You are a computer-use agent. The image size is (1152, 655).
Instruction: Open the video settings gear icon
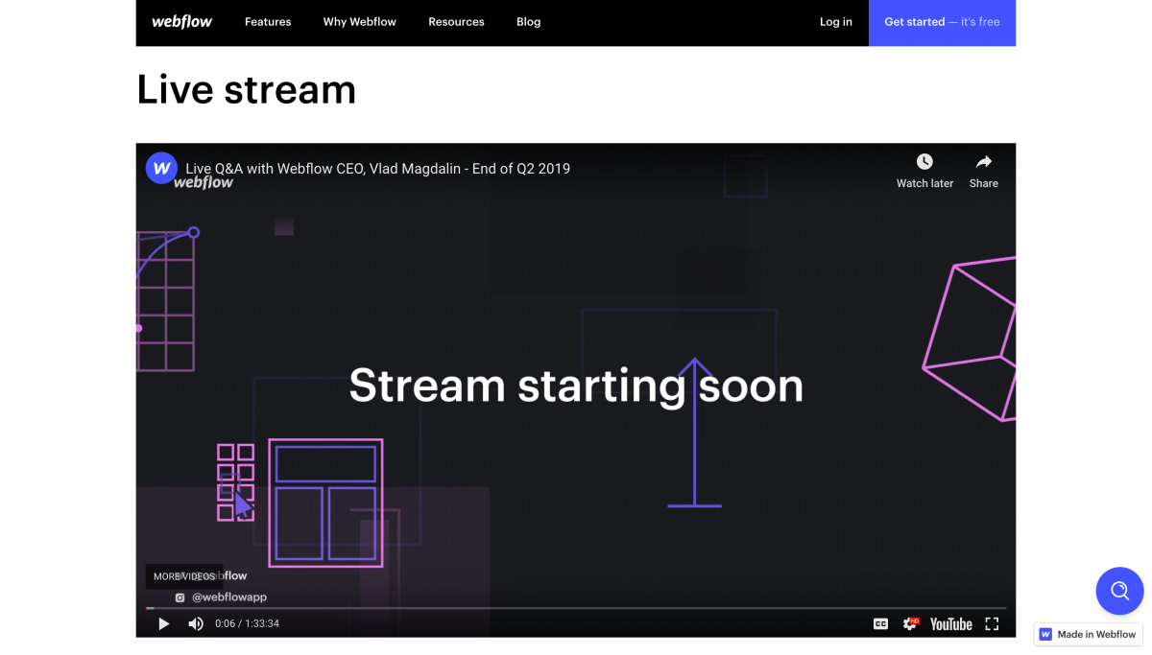[910, 624]
